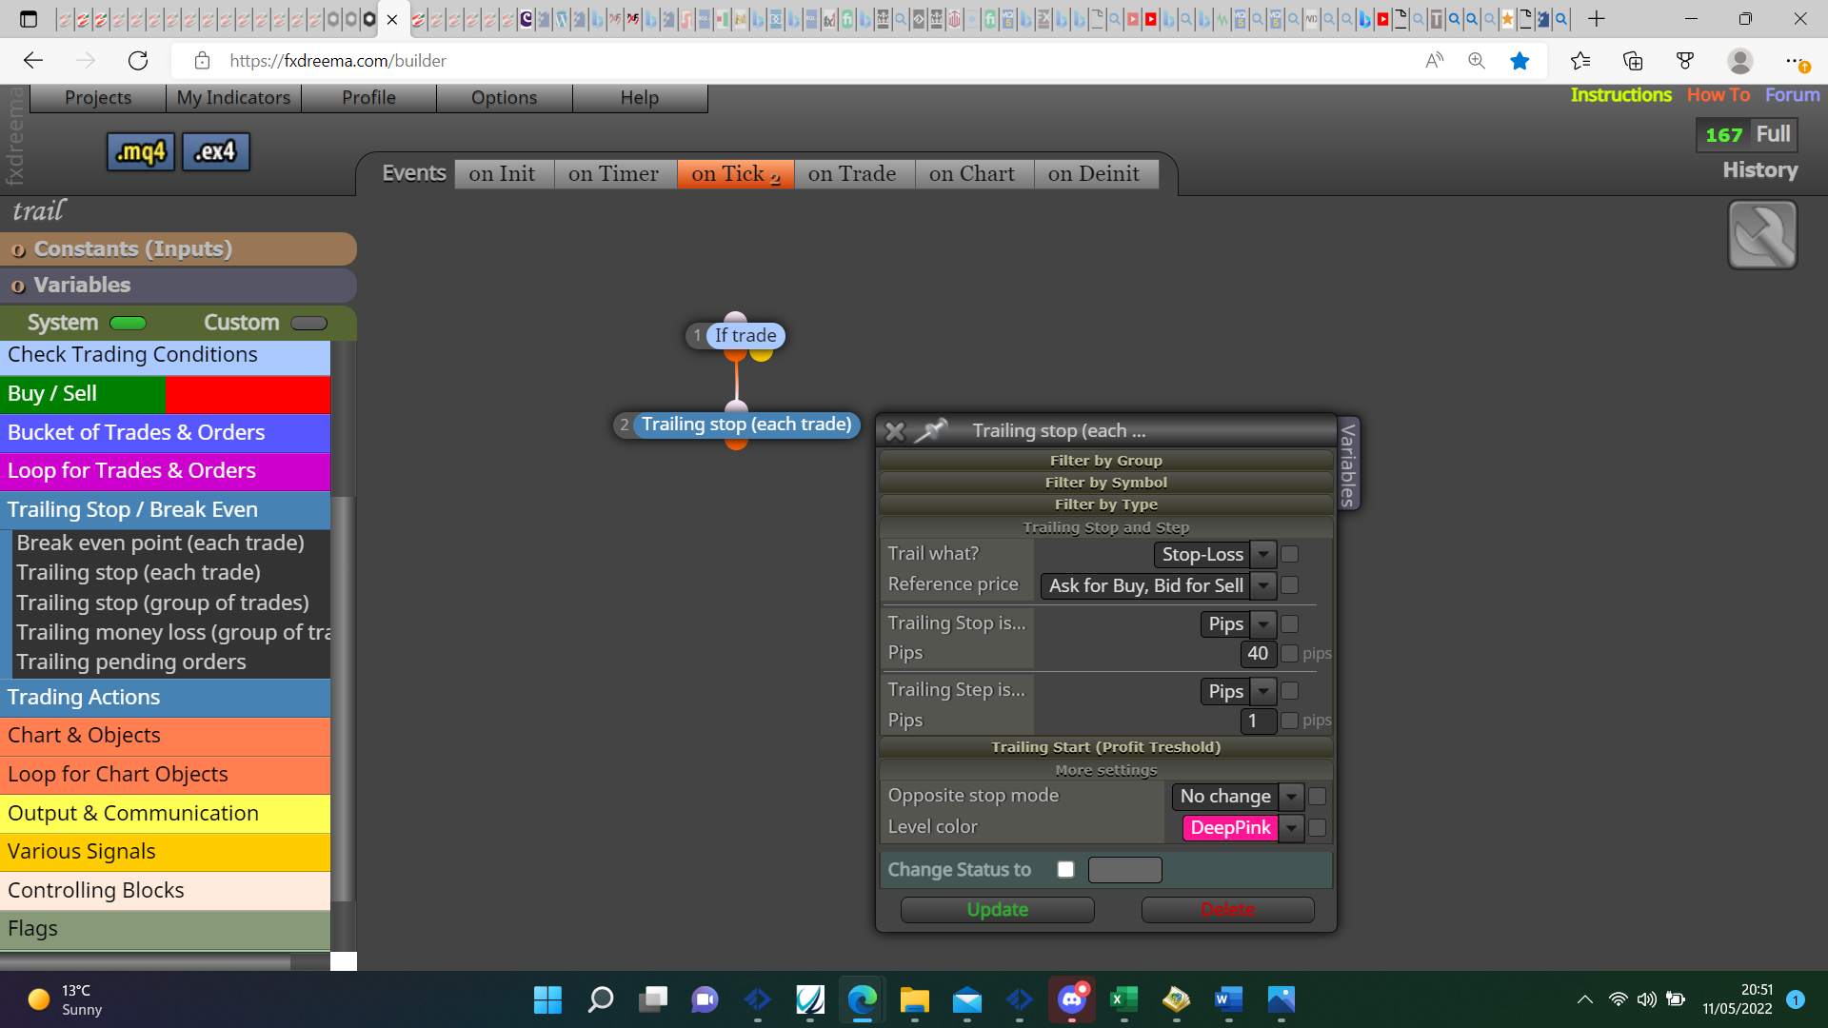Viewport: 1828px width, 1028px height.
Task: Close the Trailing stop properties panel
Action: coord(894,431)
